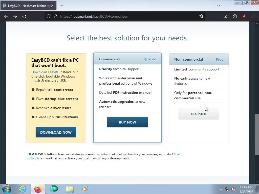259x194 pixels.
Task: Open the Windows Start menu
Action: (x=7, y=189)
